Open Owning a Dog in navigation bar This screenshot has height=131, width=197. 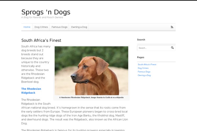79,27
